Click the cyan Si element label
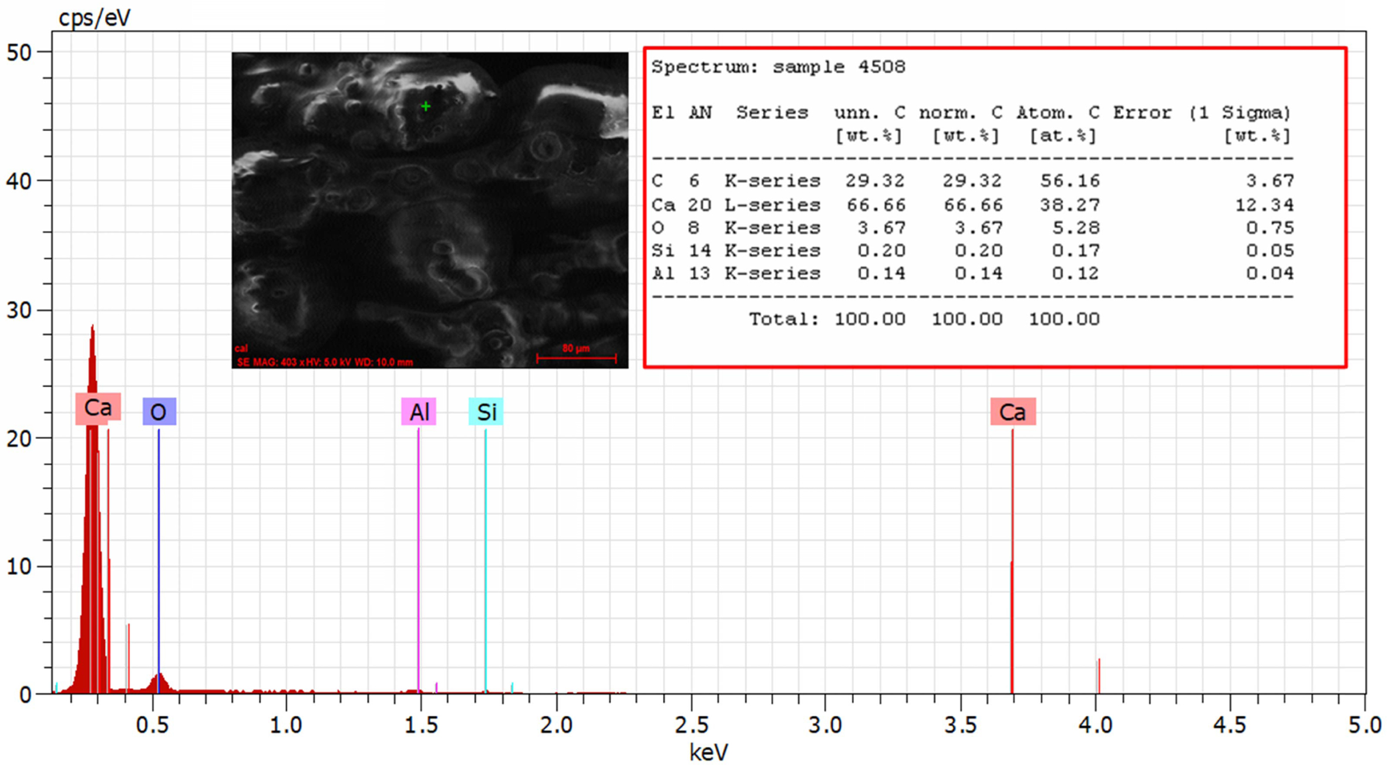 486,412
